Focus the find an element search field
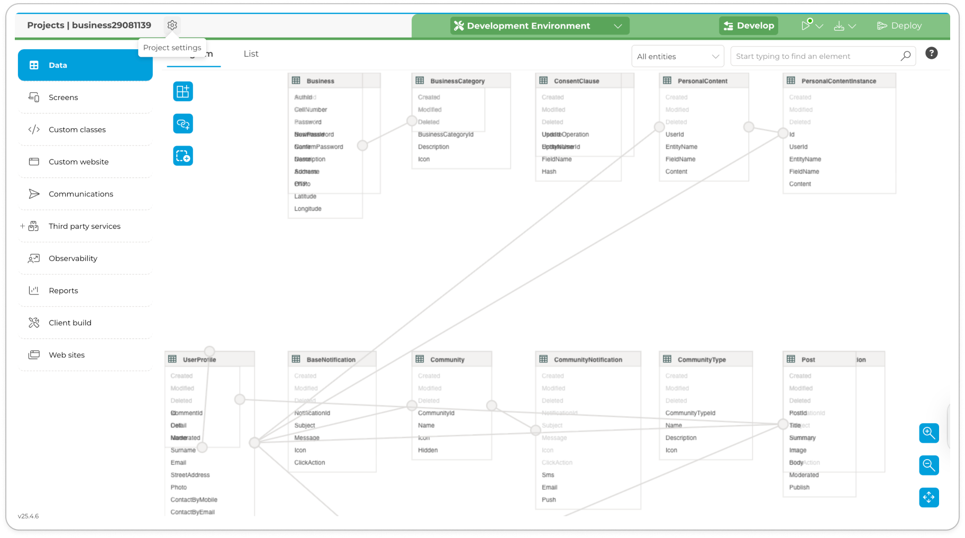The height and width of the screenshot is (538, 965). click(815, 56)
